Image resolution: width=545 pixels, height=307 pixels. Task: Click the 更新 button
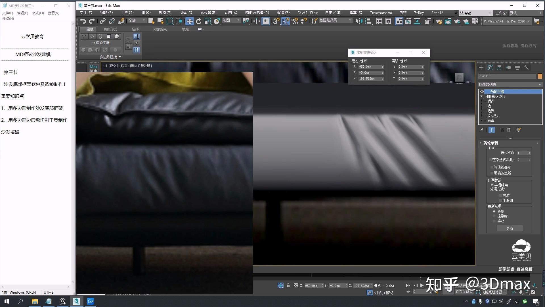pos(510,228)
